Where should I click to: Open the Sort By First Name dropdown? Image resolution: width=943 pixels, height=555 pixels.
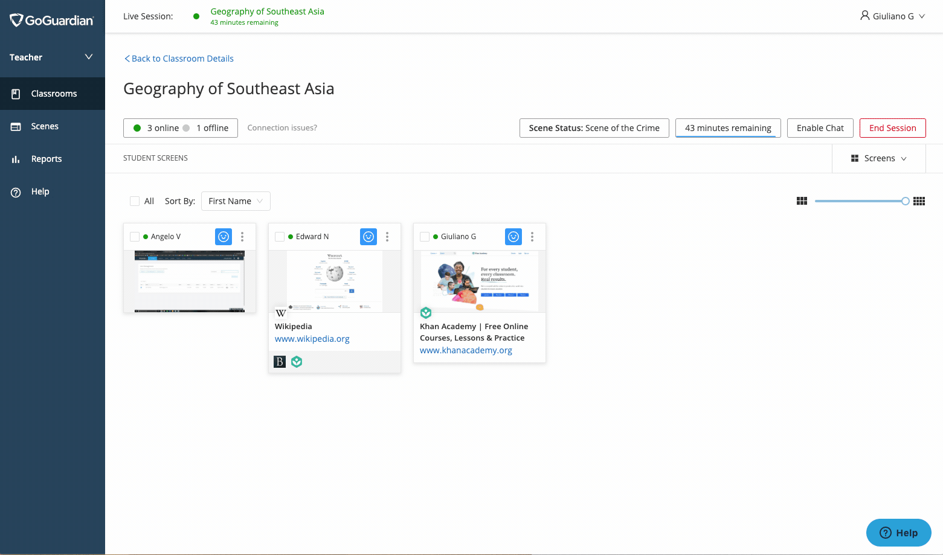tap(236, 201)
